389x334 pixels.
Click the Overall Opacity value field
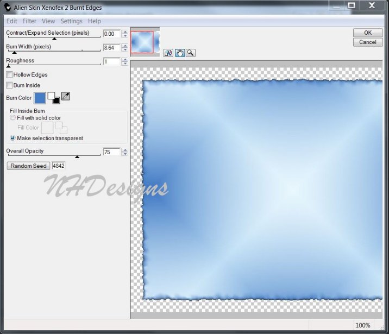click(111, 152)
